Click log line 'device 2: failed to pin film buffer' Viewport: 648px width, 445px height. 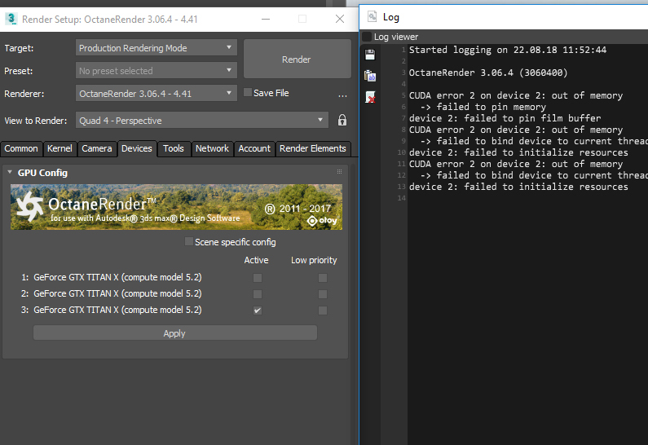click(x=505, y=118)
